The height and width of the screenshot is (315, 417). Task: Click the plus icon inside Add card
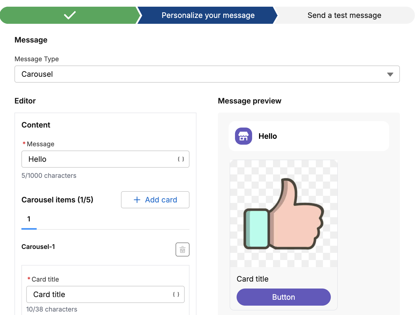[x=137, y=200]
